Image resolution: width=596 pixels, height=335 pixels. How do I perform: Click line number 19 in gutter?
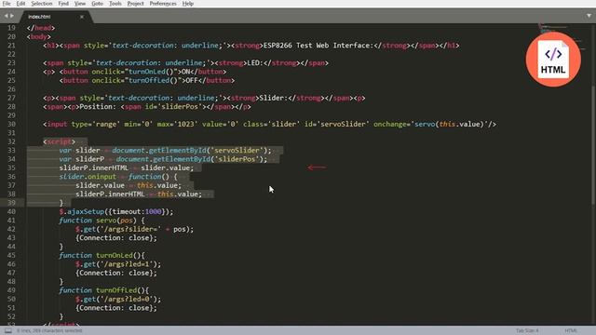(11, 28)
